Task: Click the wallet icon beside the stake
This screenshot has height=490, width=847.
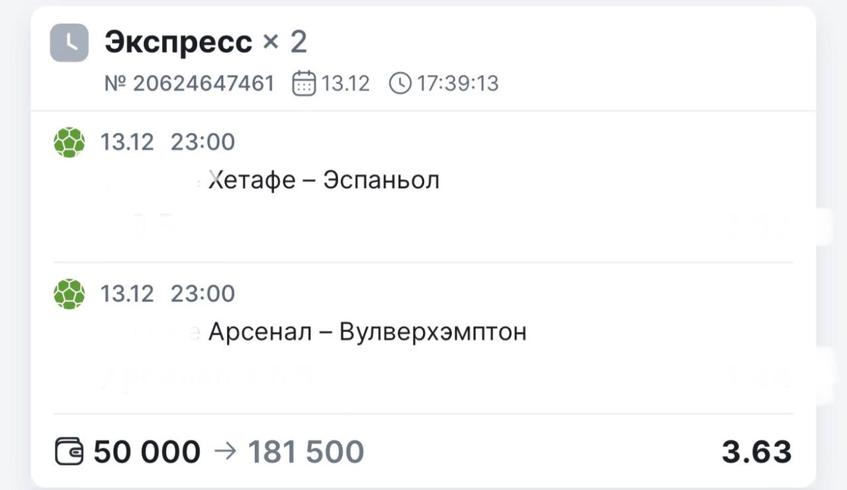Action: pos(69,452)
